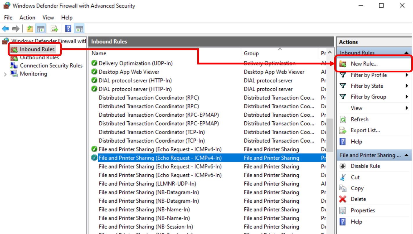The height and width of the screenshot is (234, 413).
Task: Click the New Rule icon in Actions
Action: click(343, 64)
